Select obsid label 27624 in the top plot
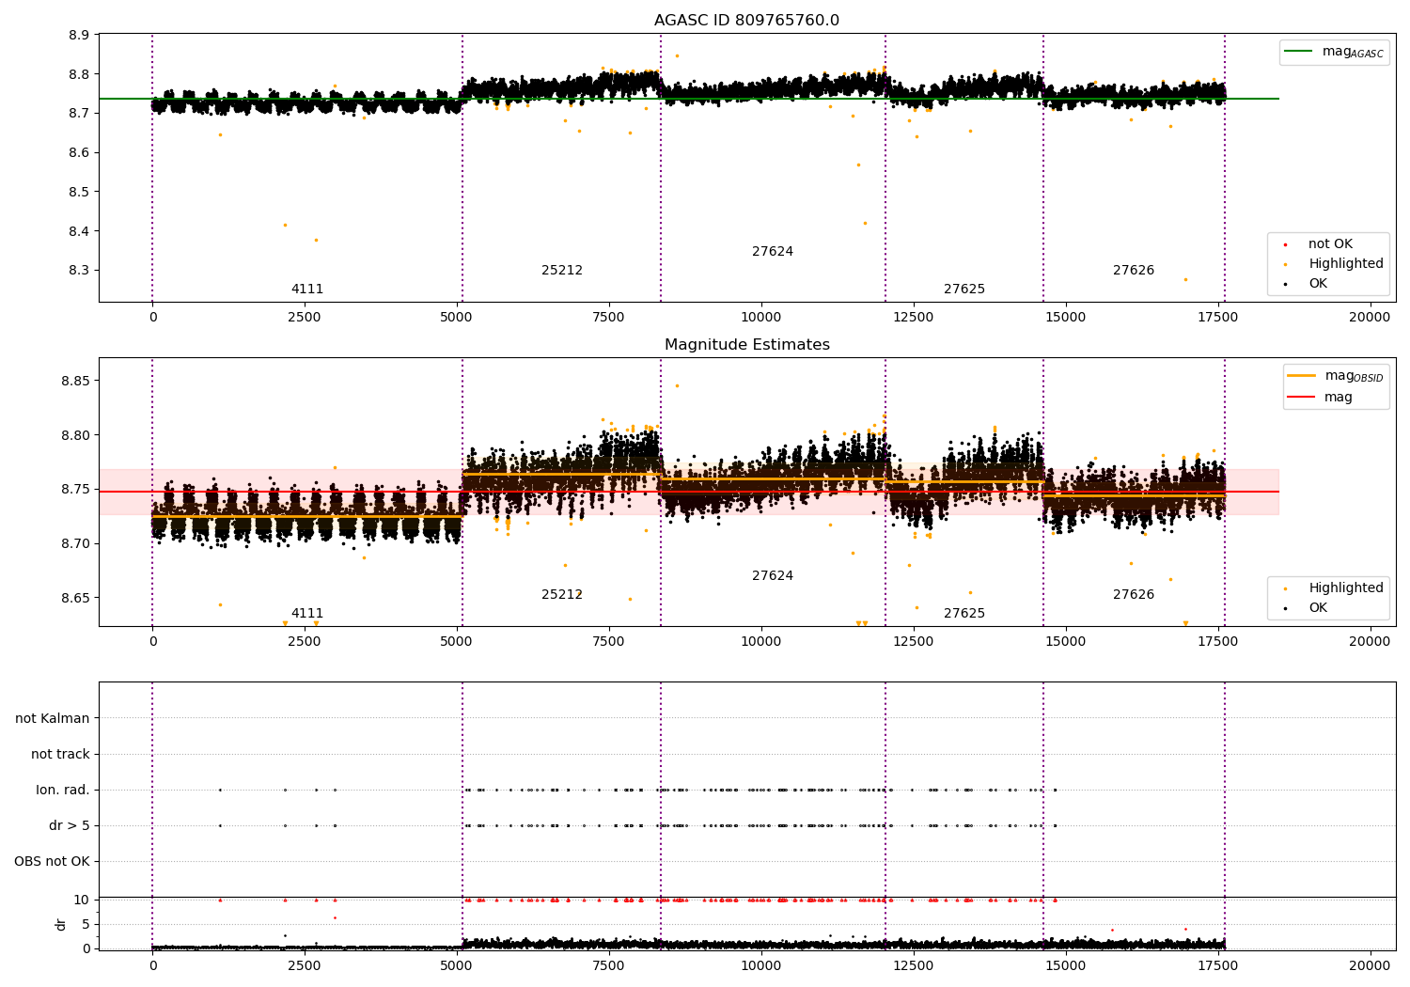Viewport: 1410px width, 987px height. [773, 252]
